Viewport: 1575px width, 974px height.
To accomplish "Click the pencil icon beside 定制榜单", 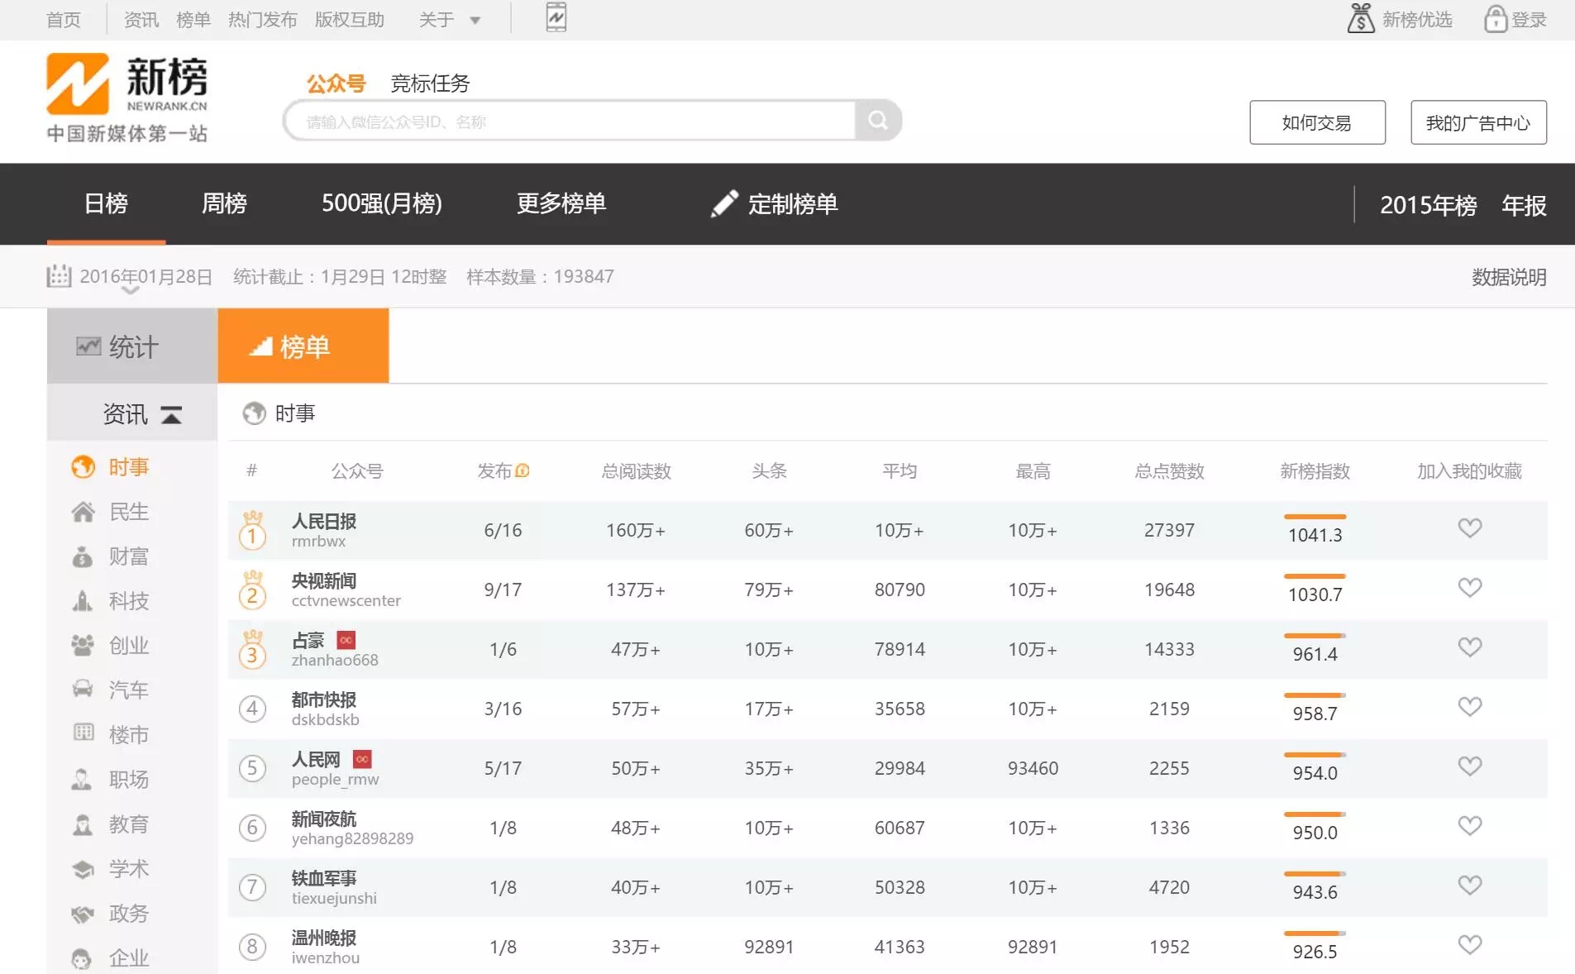I will (x=724, y=203).
